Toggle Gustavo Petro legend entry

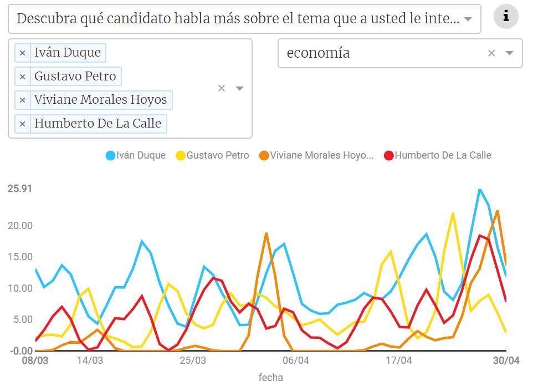(x=217, y=155)
